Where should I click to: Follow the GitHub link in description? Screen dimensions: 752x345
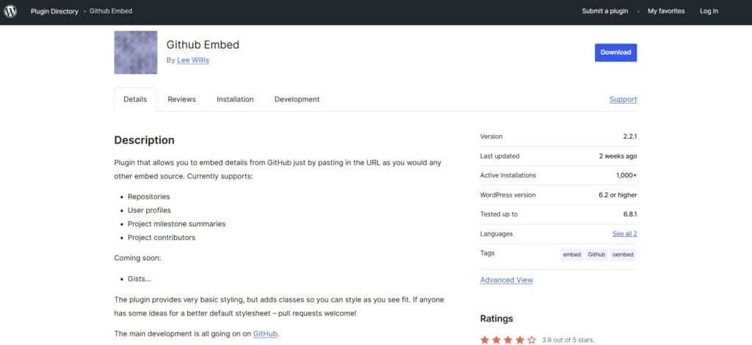[x=265, y=333]
